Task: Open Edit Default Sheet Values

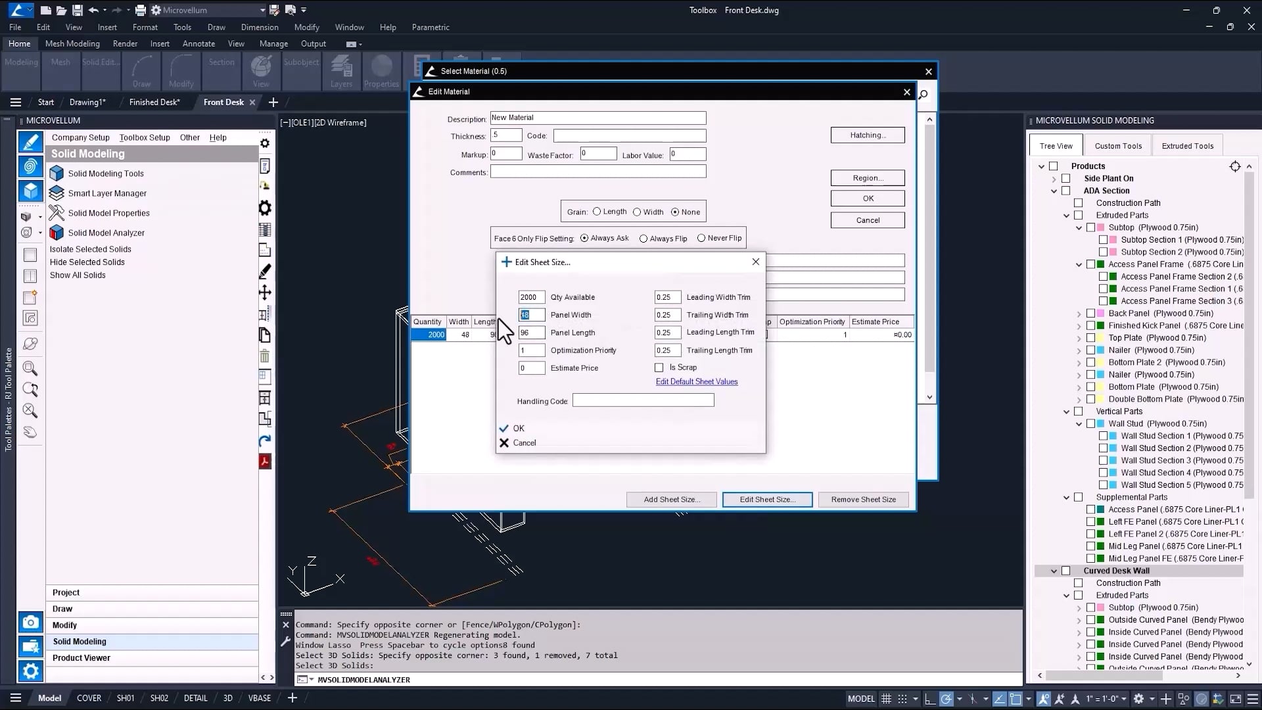Action: click(x=696, y=381)
